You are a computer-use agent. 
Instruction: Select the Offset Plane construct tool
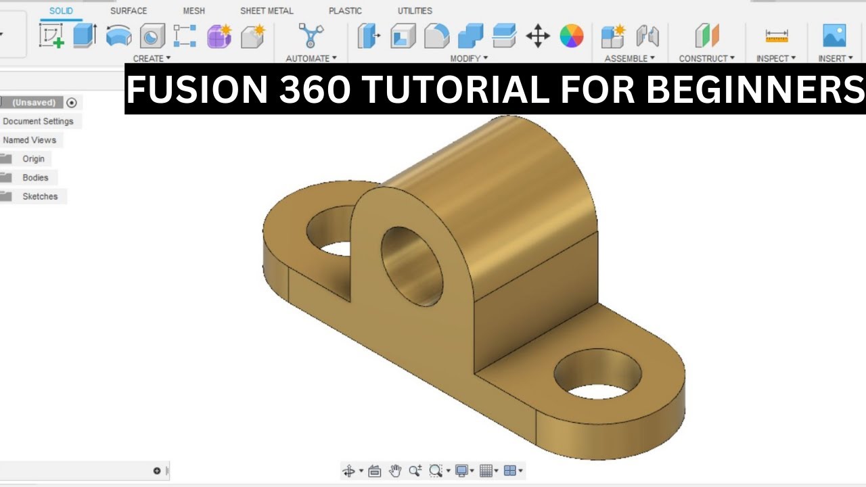point(707,36)
